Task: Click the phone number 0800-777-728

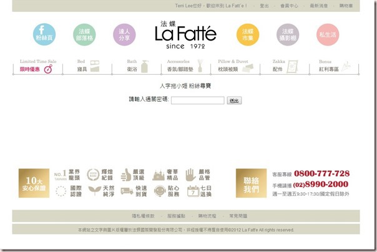Action: pyautogui.click(x=321, y=173)
